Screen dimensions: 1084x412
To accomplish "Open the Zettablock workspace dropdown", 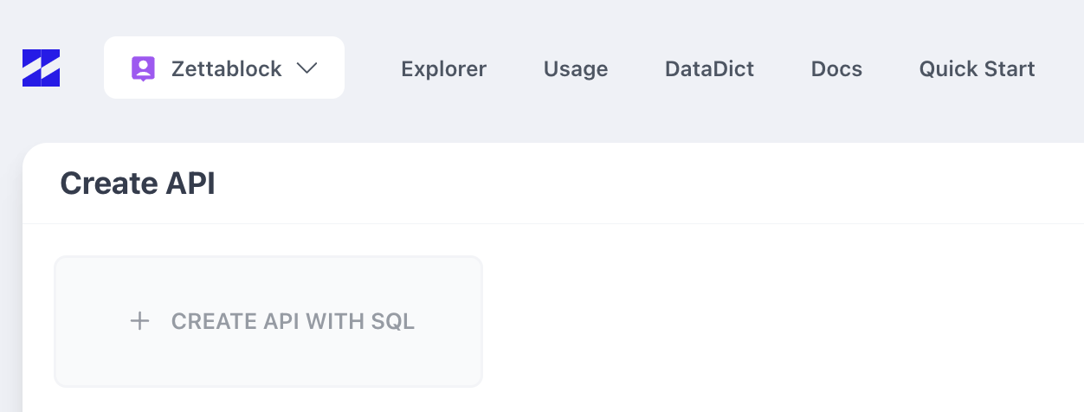I will (x=223, y=68).
